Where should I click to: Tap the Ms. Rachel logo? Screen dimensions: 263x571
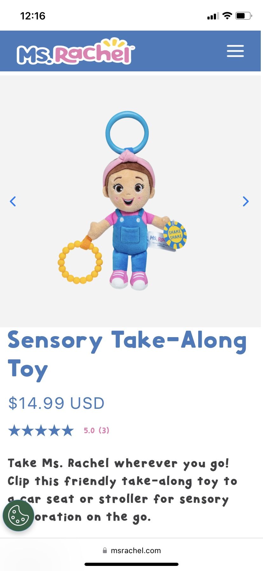point(76,51)
